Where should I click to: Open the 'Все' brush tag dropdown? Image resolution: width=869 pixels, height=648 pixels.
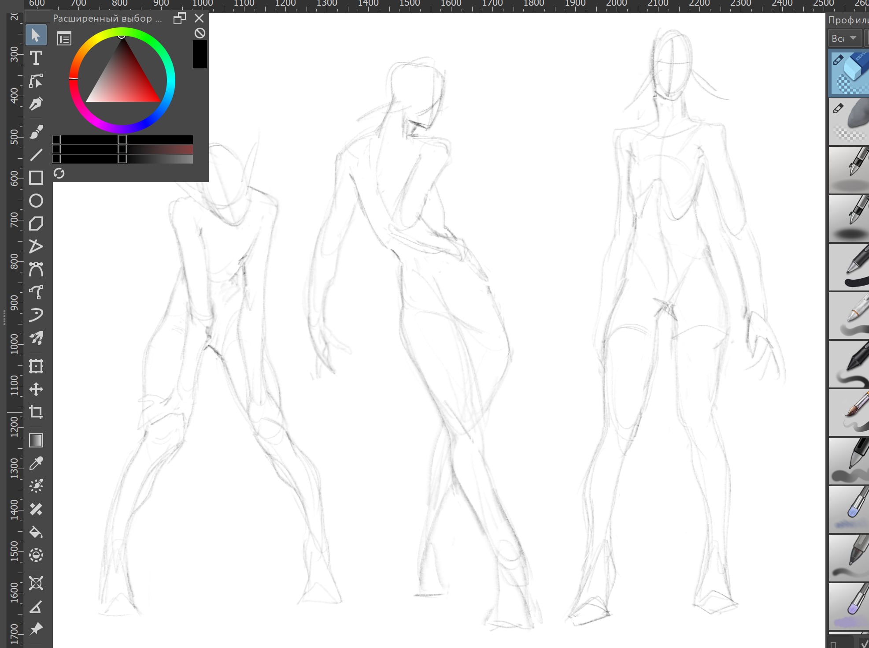tap(844, 38)
